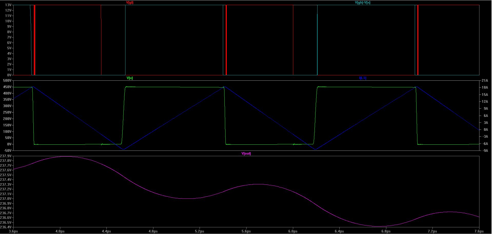The image size is (492, 234).
Task: Click the 237.0V tick on bottom pane axis
Action: tap(6, 199)
